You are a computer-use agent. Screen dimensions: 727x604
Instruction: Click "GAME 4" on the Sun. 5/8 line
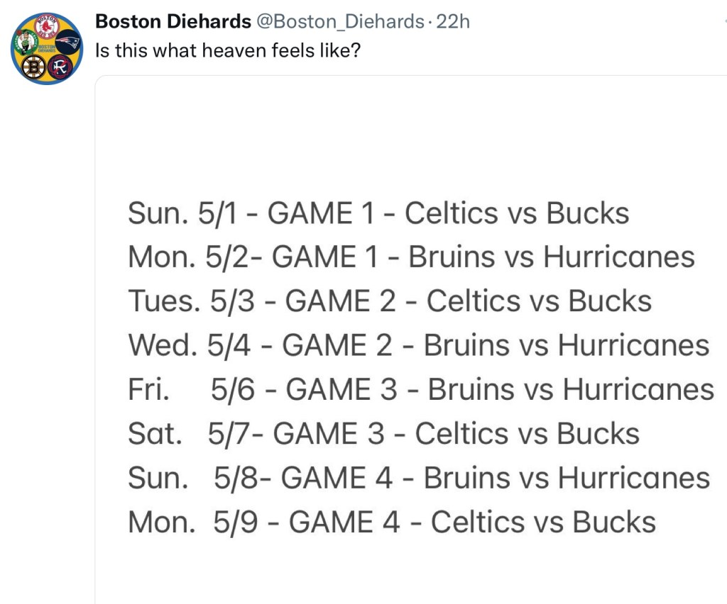pyautogui.click(x=337, y=478)
